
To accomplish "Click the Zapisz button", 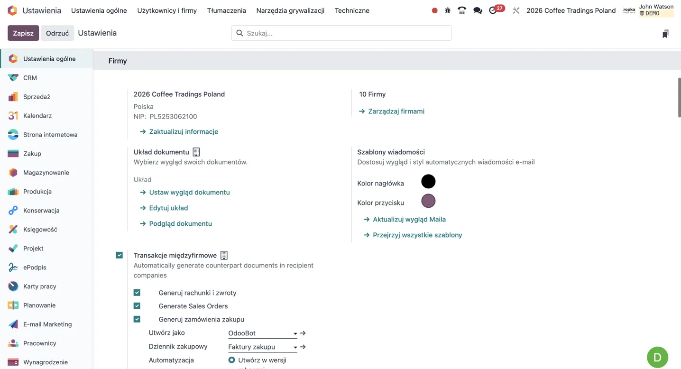I will pos(23,33).
